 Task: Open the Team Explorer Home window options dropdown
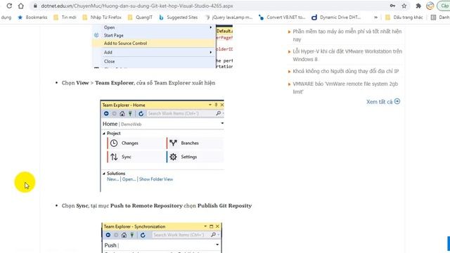tap(210, 105)
